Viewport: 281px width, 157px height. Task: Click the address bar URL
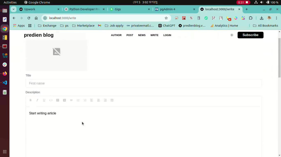pyautogui.click(x=63, y=18)
